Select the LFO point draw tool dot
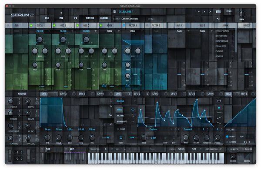Image resolution: width=261 pixels, height=170 pixels. pos(219,108)
